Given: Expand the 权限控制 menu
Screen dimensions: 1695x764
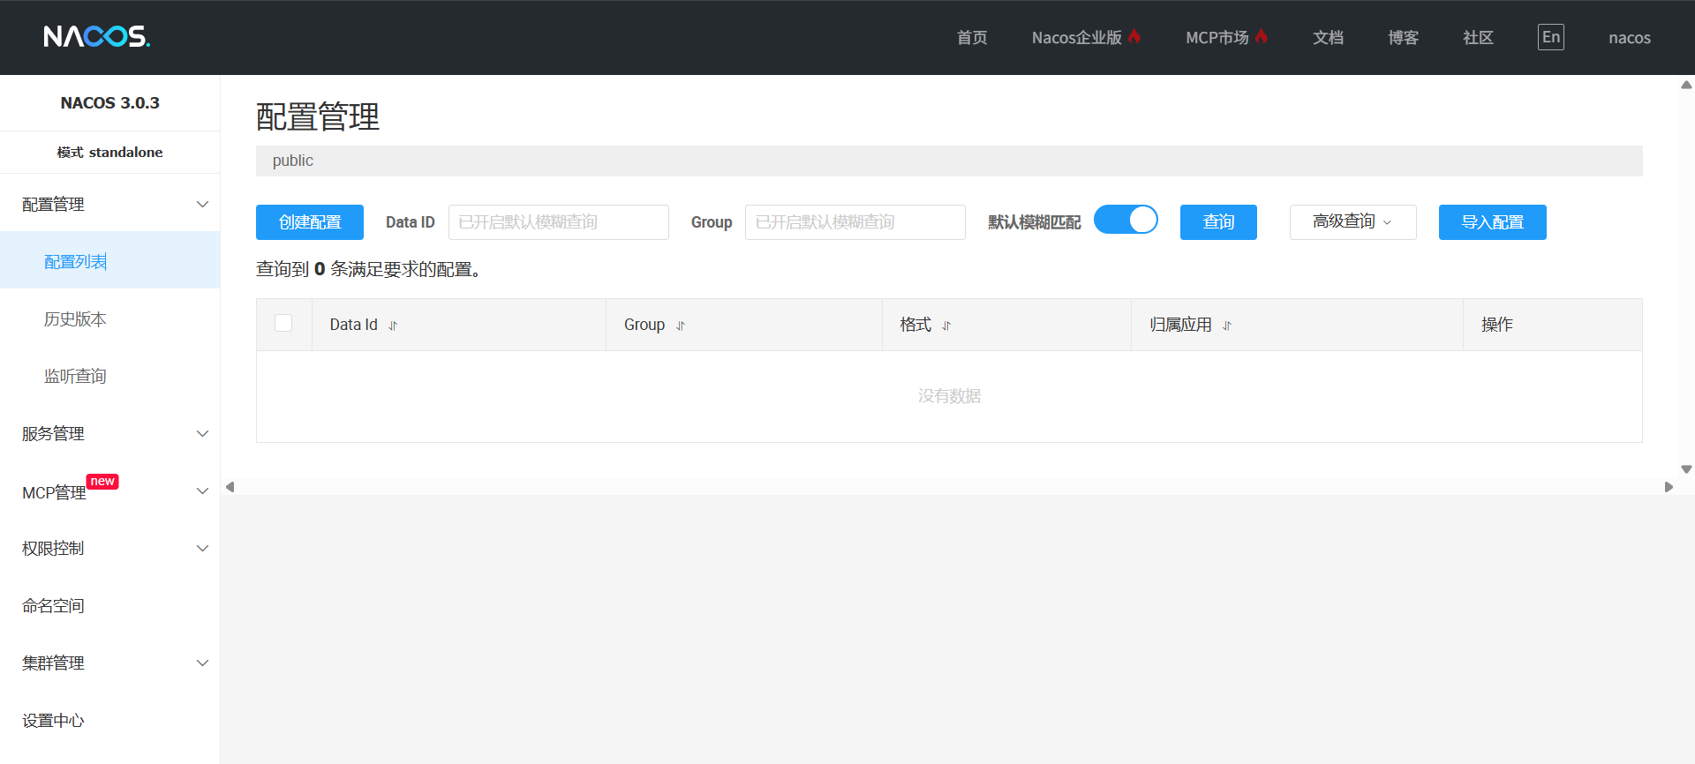Looking at the screenshot, I should pos(110,548).
